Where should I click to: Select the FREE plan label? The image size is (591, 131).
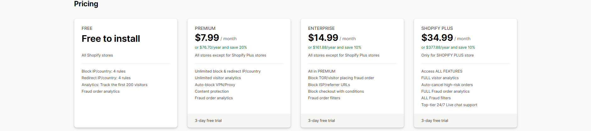click(87, 28)
